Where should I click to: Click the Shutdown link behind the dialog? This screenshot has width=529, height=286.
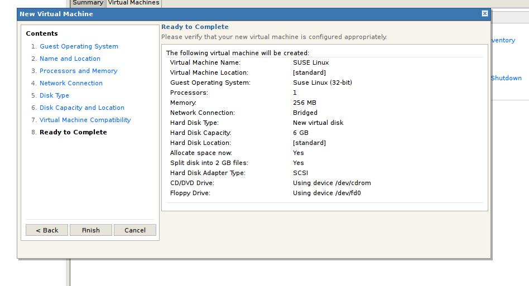point(506,79)
